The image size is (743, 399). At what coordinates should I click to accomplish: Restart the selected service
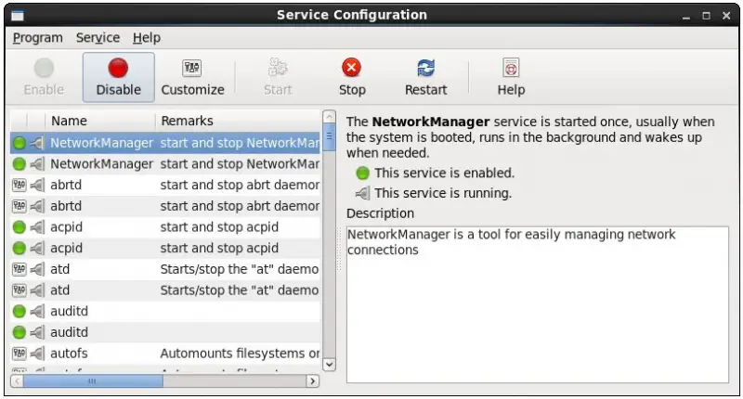click(425, 77)
